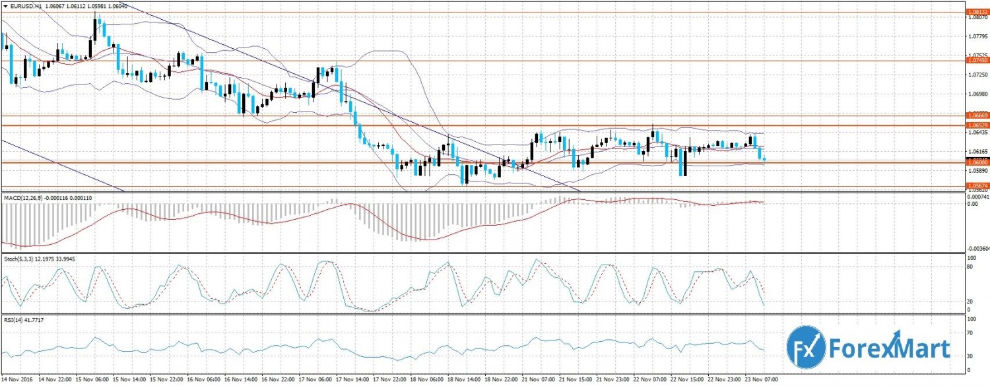Select the 1.07450 price level label
Image resolution: width=990 pixels, height=386 pixels.
tap(976, 61)
